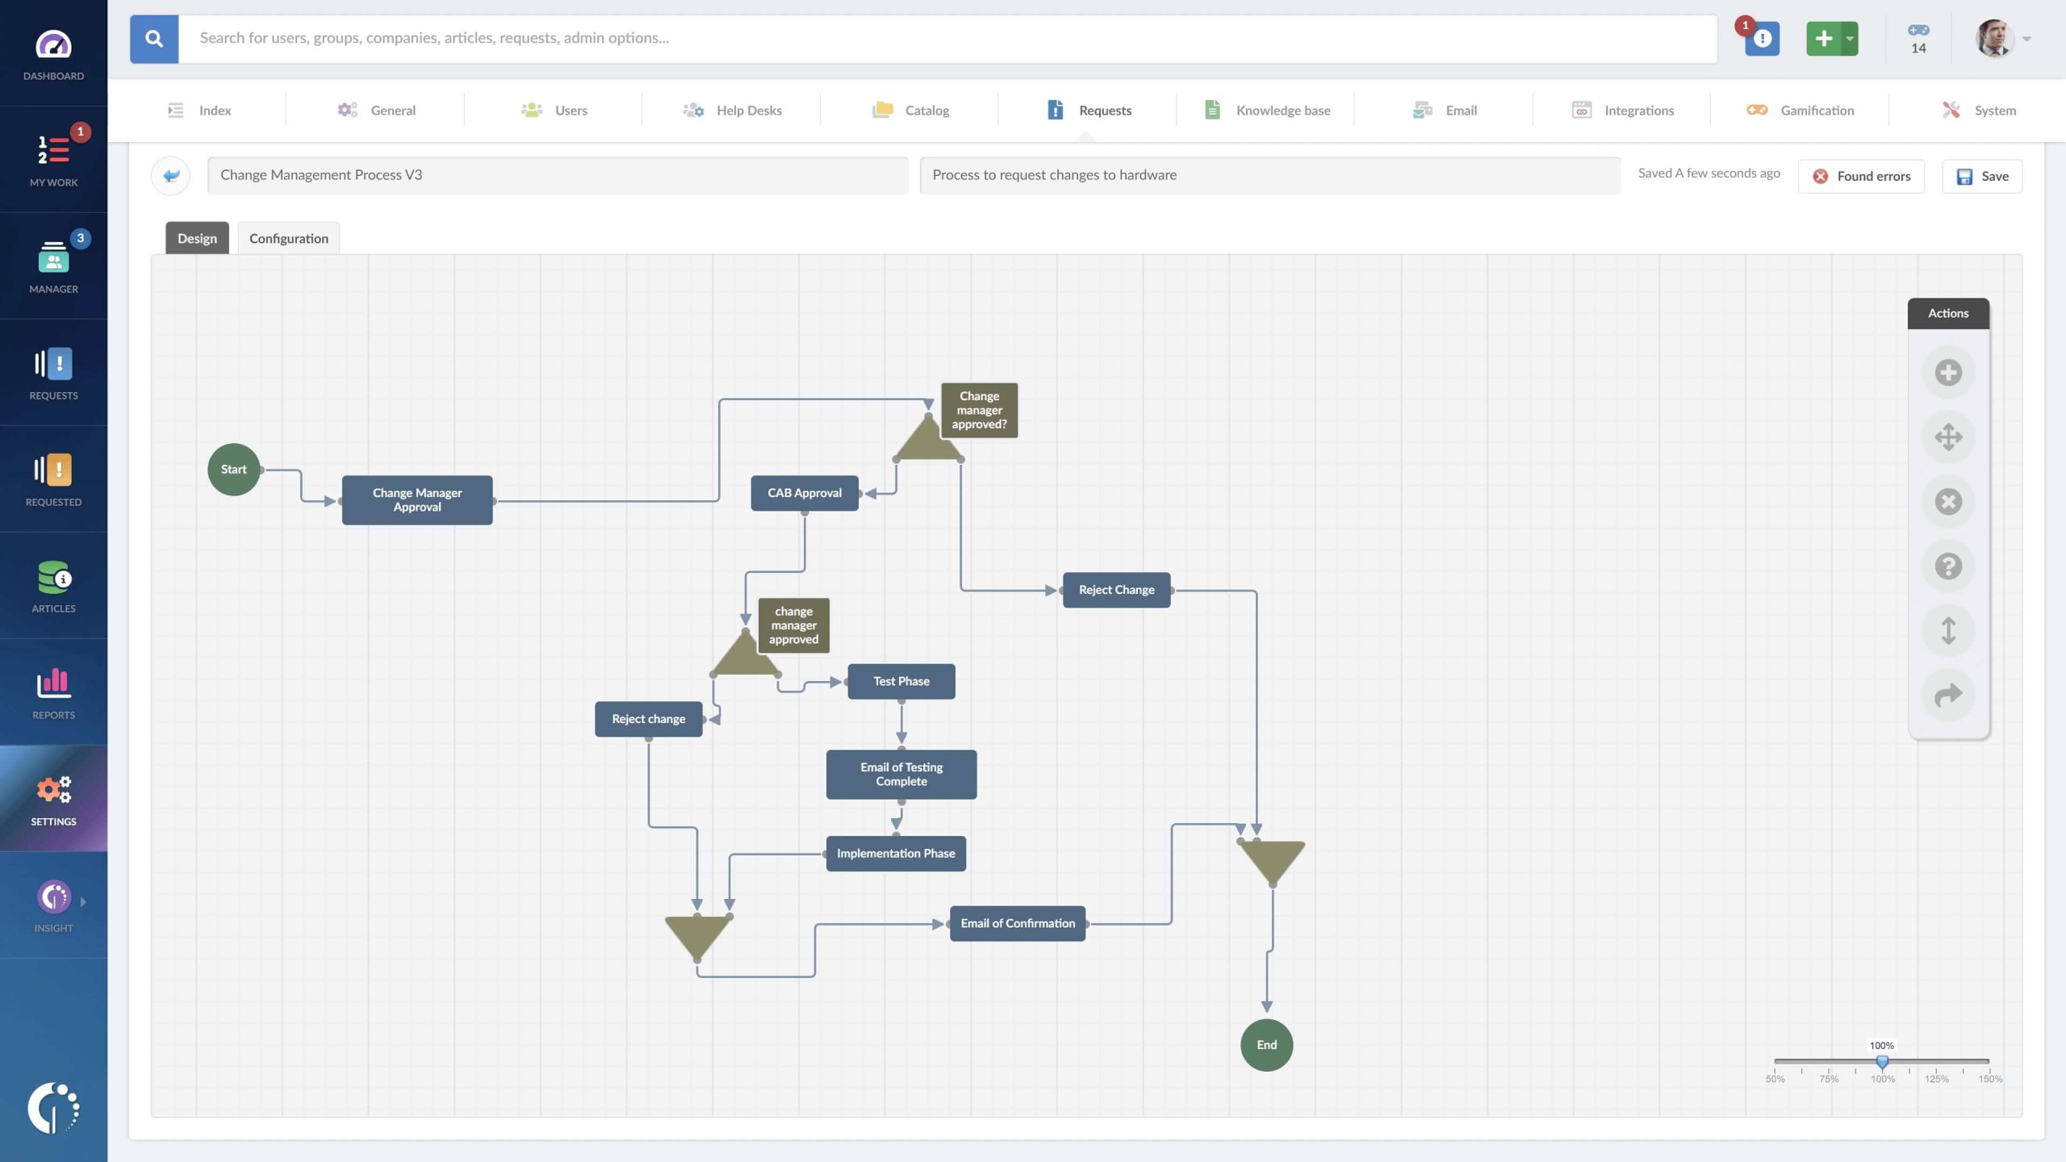Click the Save button

[x=1983, y=175]
